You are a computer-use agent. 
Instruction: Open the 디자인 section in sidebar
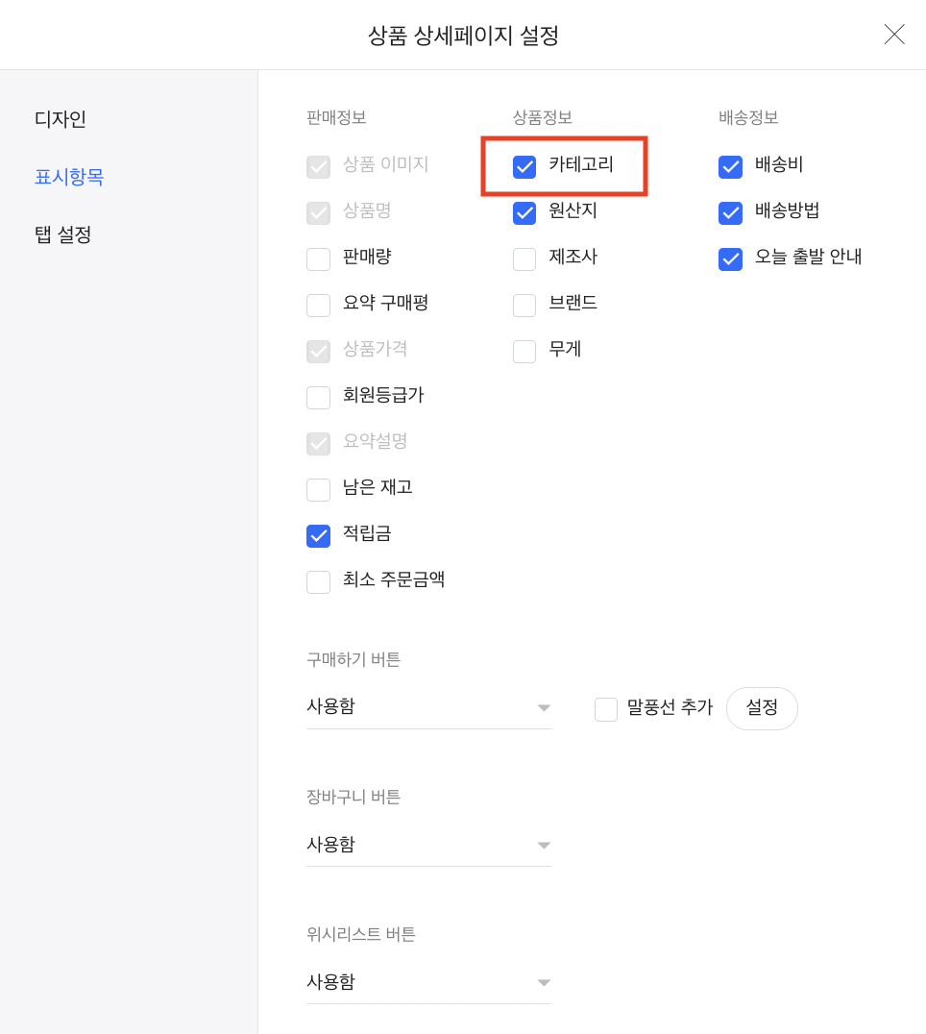coord(61,119)
